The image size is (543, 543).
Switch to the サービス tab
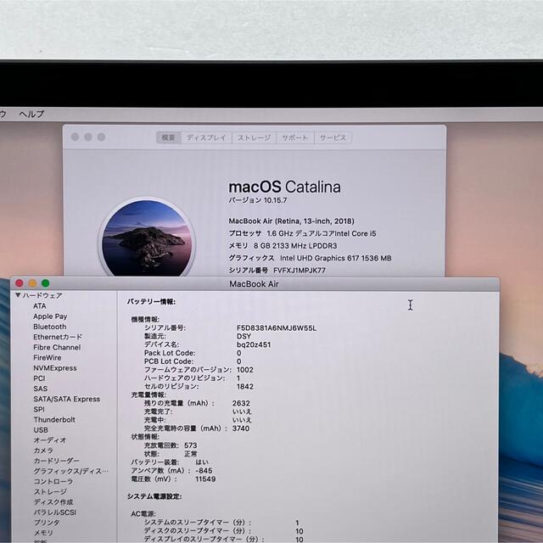pos(333,137)
